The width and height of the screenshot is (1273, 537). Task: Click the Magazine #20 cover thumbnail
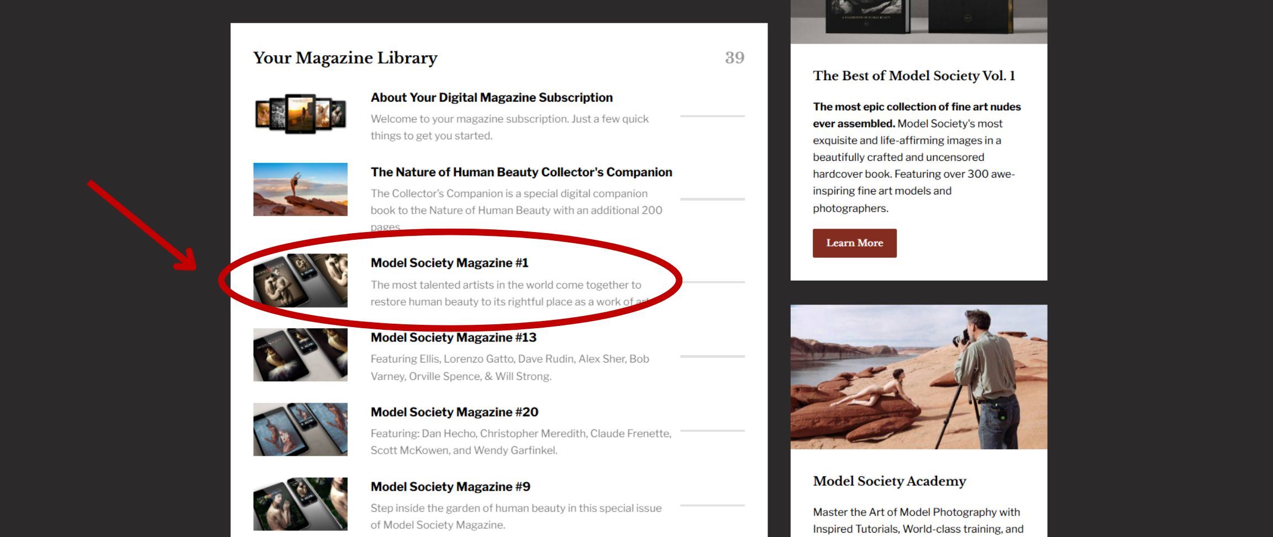301,429
